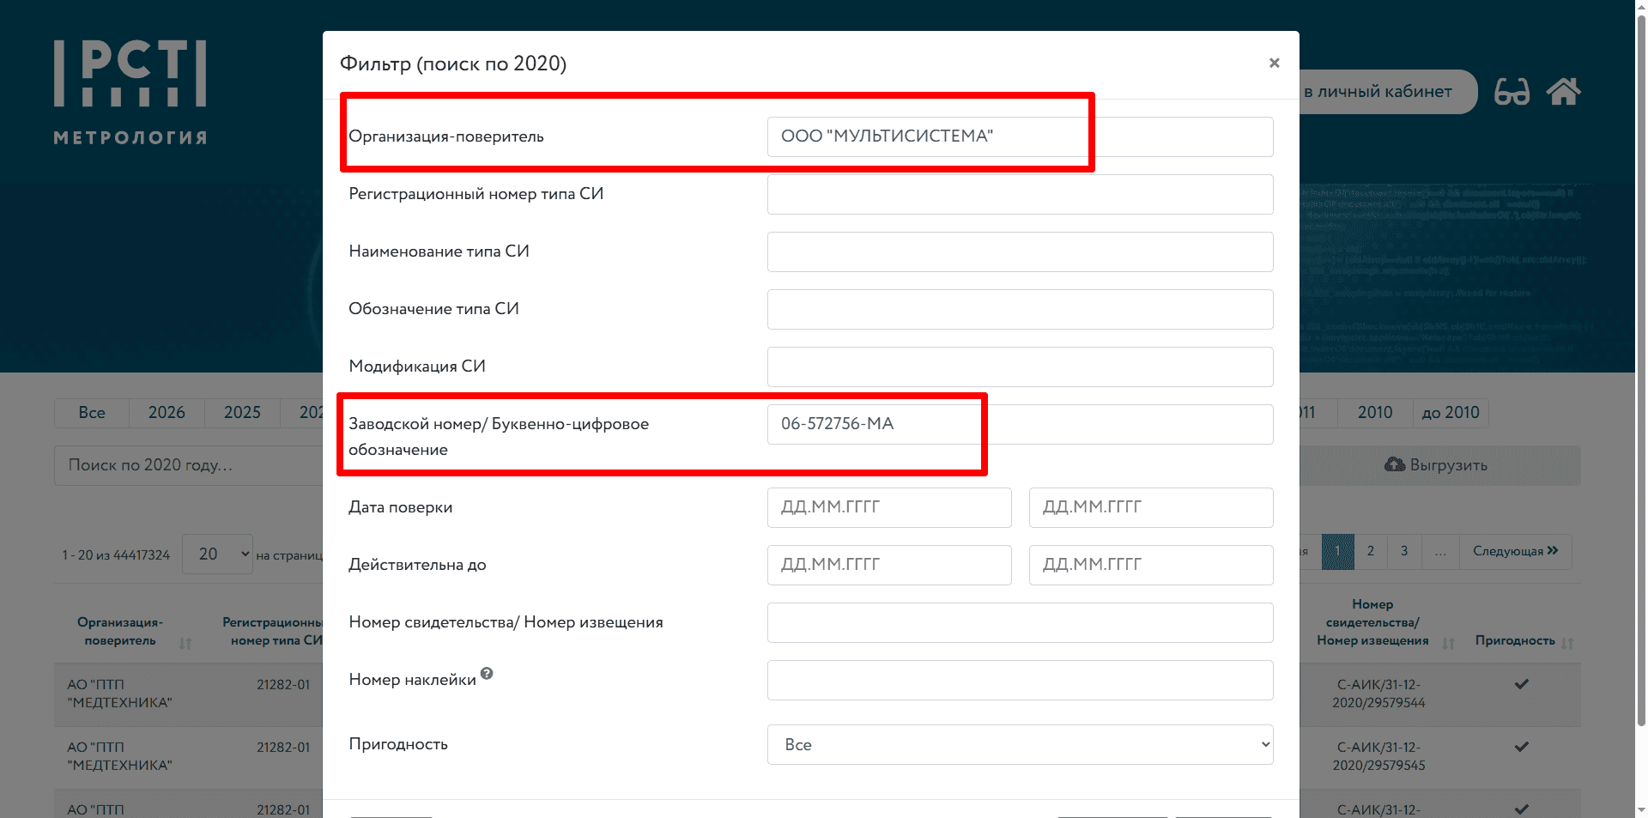Viewport: 1648px width, 818px height.
Task: Switch to the 2010 year tab
Action: 1374,413
